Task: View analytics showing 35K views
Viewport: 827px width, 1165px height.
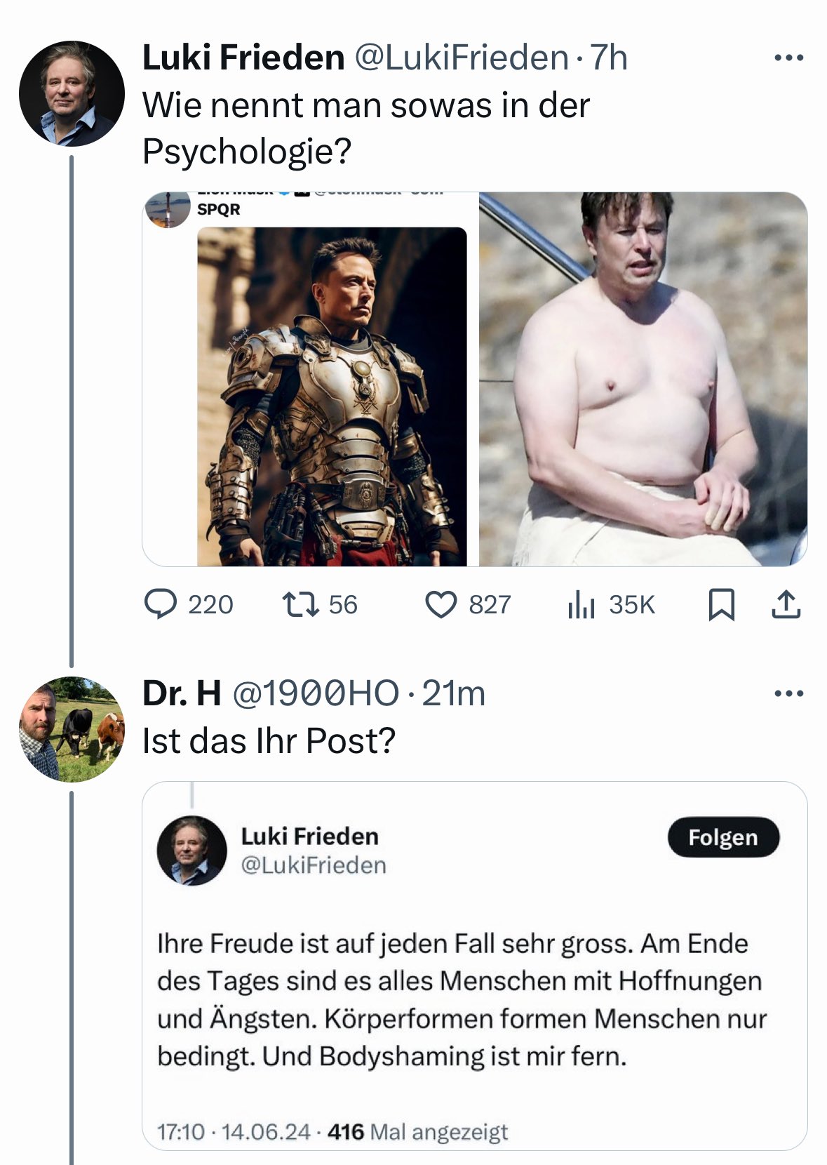Action: point(581,605)
